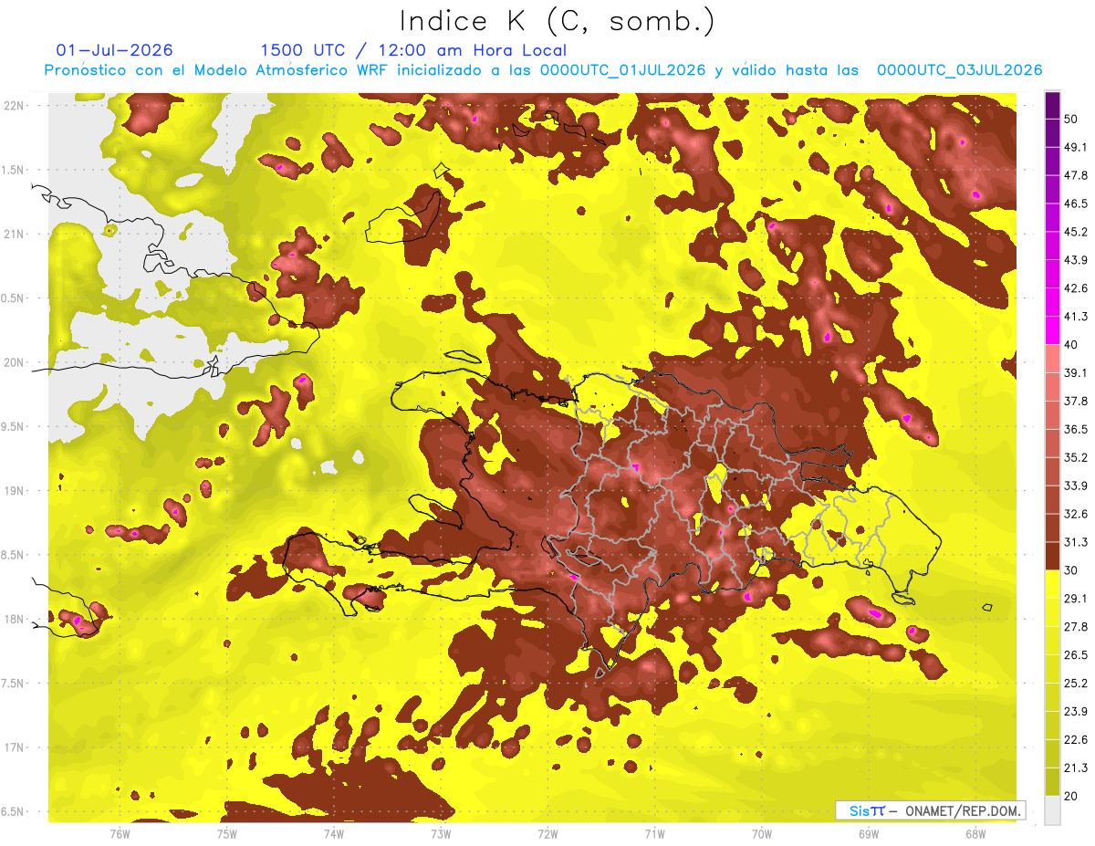1095x846 pixels.
Task: Click the "49.1" legend value
Action: (x=1075, y=147)
